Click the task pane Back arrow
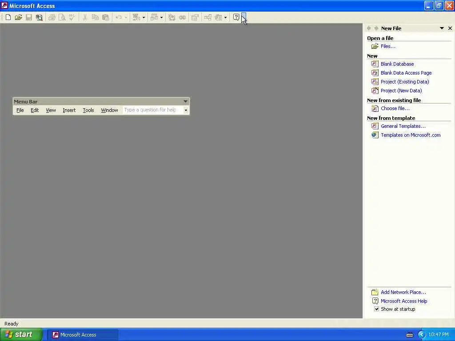Screen dimensions: 455x341 (x=369, y=28)
